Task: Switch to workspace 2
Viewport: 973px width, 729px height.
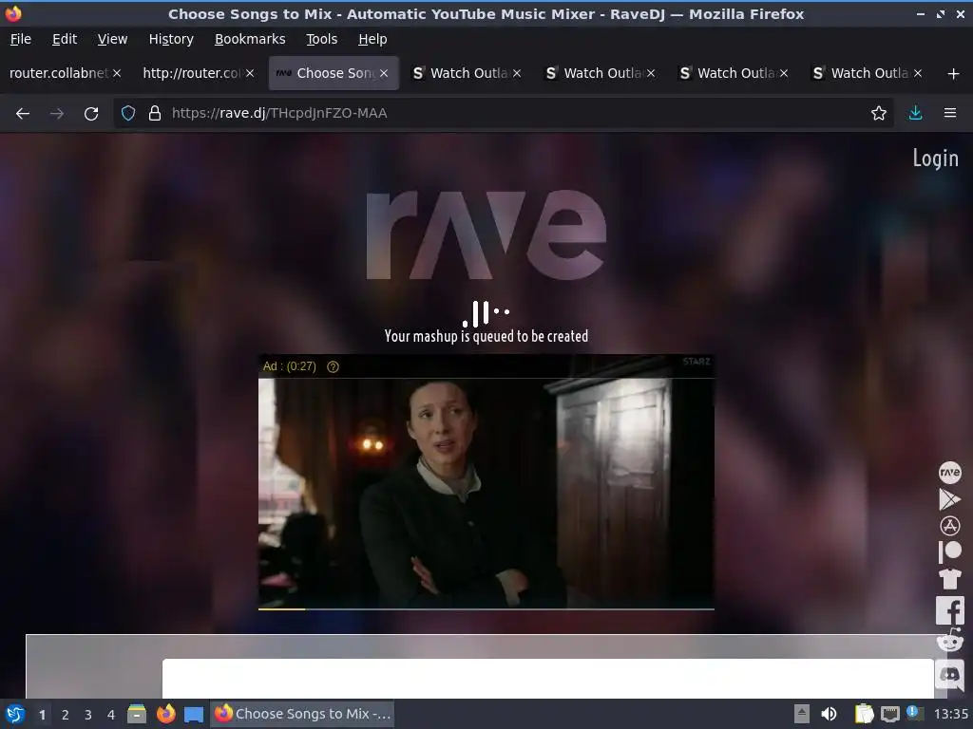Action: tap(65, 715)
